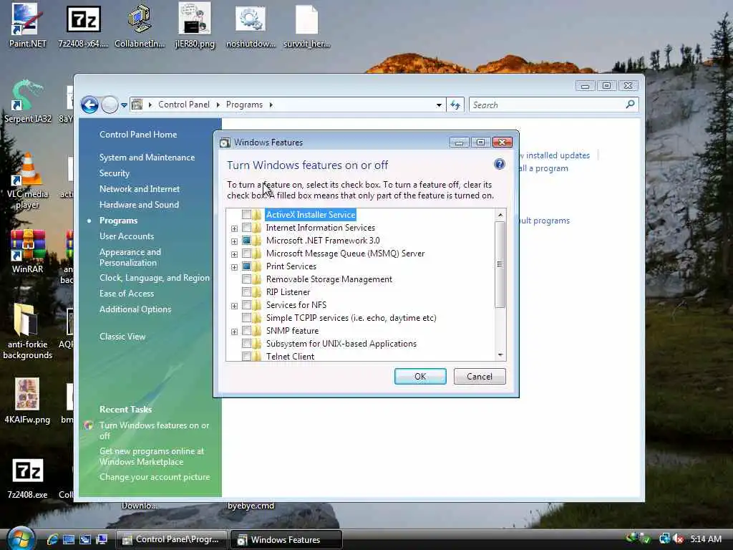733x550 pixels.
Task: Launch Internet Explorer from Quick Launch
Action: click(x=52, y=539)
